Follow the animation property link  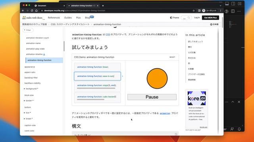click(x=165, y=113)
